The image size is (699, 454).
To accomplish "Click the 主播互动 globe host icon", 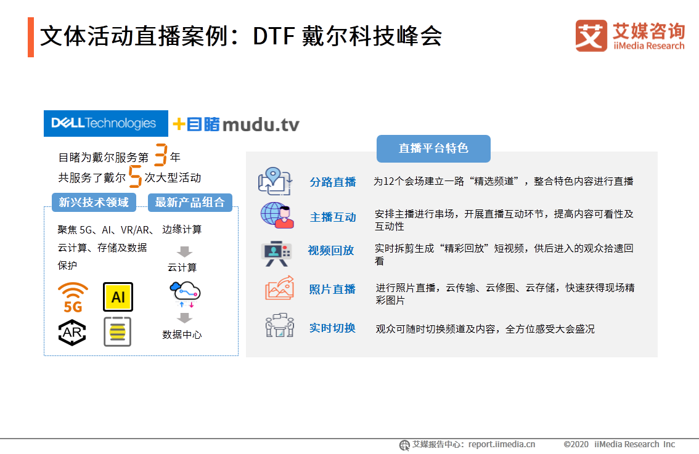I will coord(277,215).
